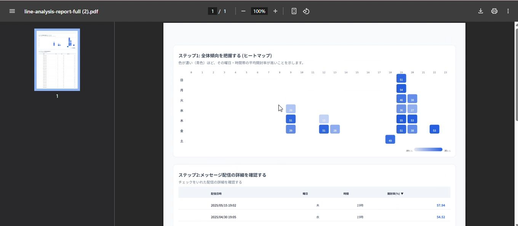This screenshot has width=518, height=226.
Task: Click the open rate value 54.52
Action: pos(441,217)
